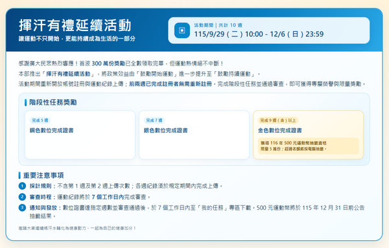The image size is (389, 248).
Task: Click the footer sentence starting with 邀請大家
Action: tap(77, 228)
